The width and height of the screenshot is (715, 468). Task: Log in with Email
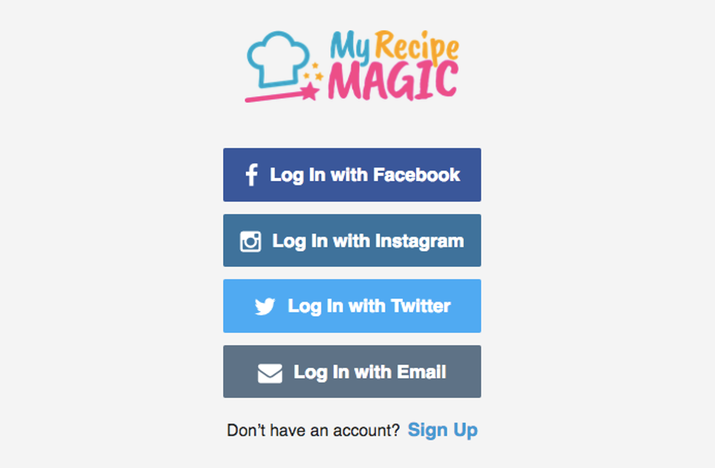click(x=352, y=372)
